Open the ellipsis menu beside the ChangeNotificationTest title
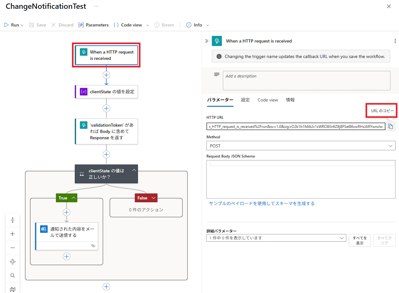The height and width of the screenshot is (293, 399). pos(96,6)
